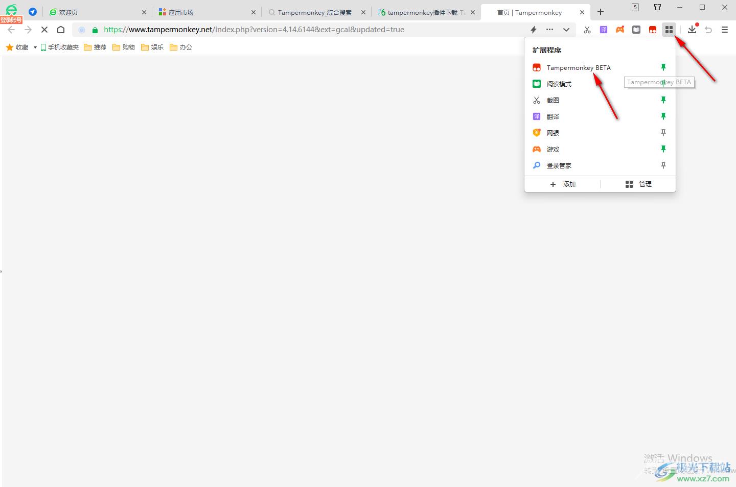Open the 购物 bookmark folder

pyautogui.click(x=124, y=47)
